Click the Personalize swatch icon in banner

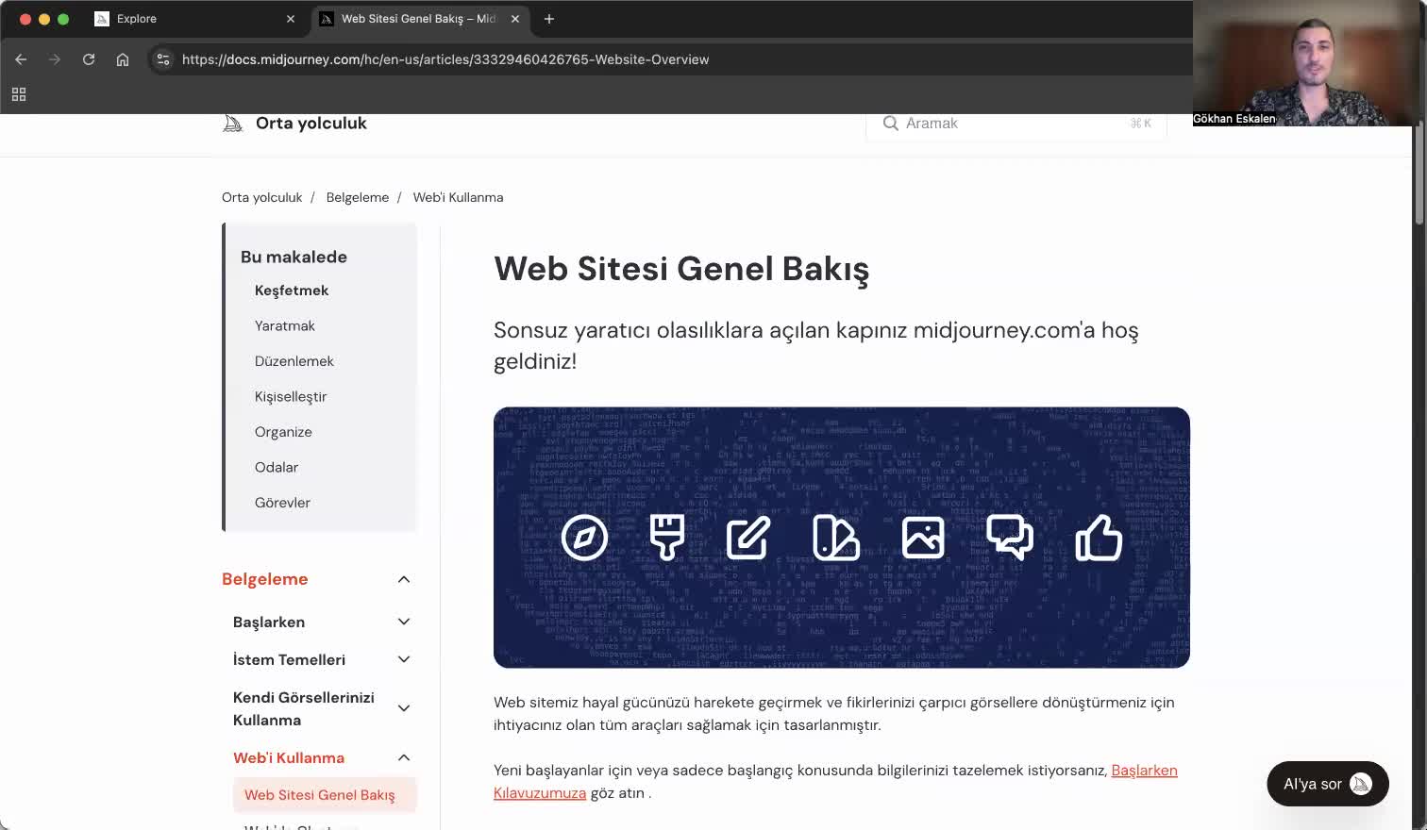pyautogui.click(x=835, y=538)
